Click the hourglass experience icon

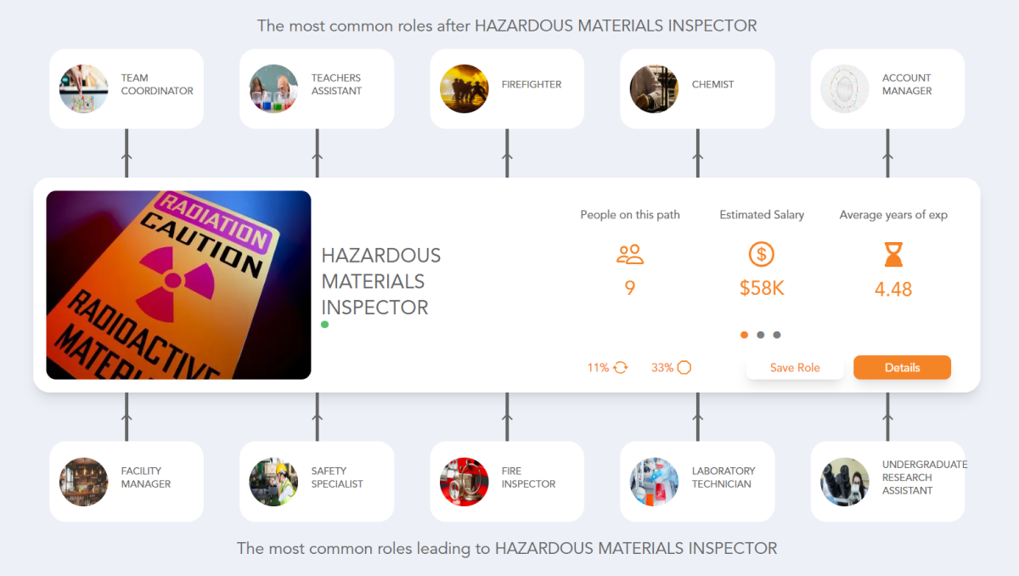pyautogui.click(x=892, y=253)
